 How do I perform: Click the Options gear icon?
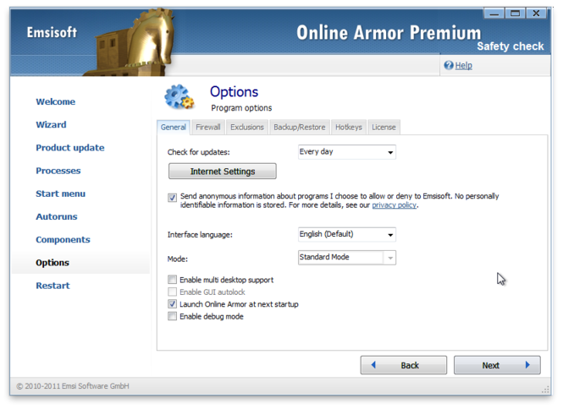pos(179,97)
